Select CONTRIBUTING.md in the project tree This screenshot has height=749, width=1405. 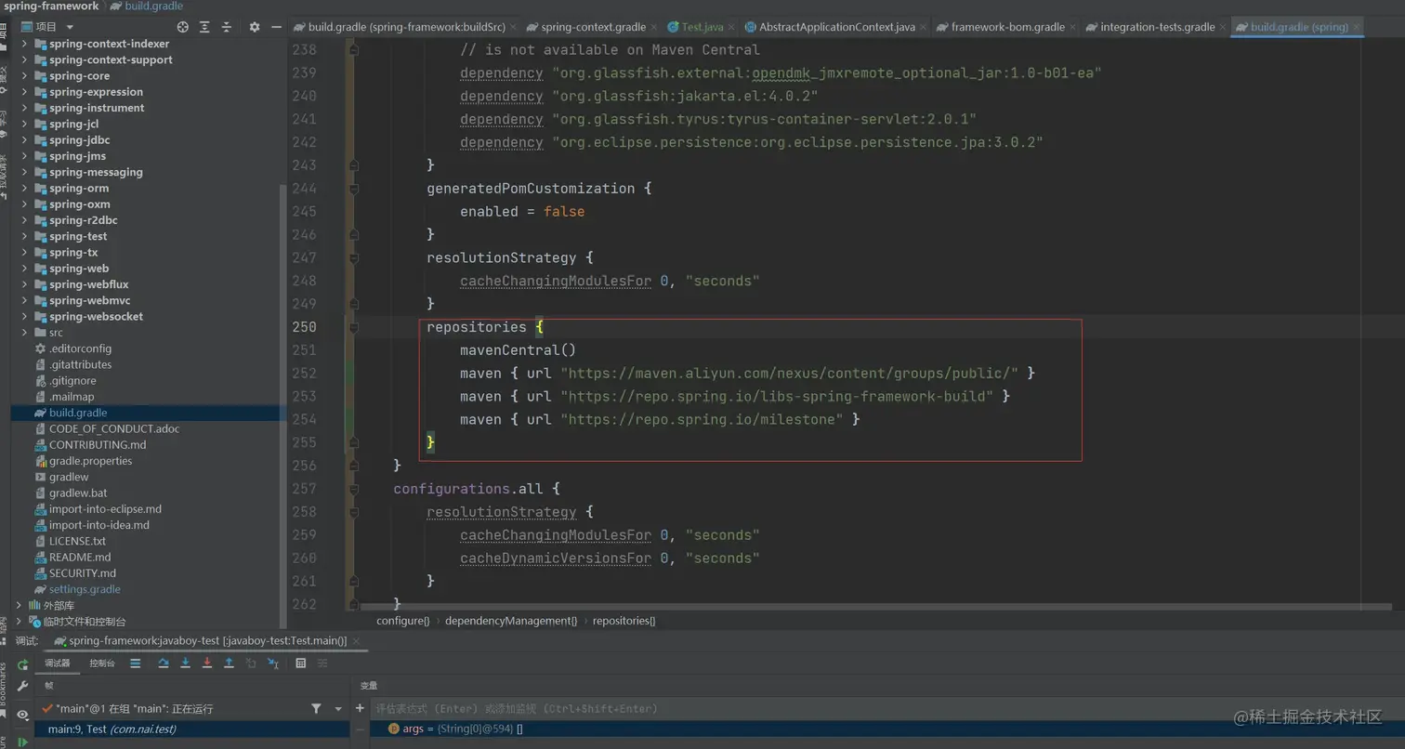98,445
